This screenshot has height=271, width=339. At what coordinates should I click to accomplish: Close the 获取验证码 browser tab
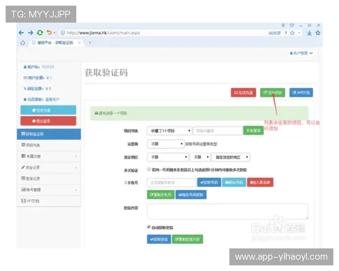point(79,43)
